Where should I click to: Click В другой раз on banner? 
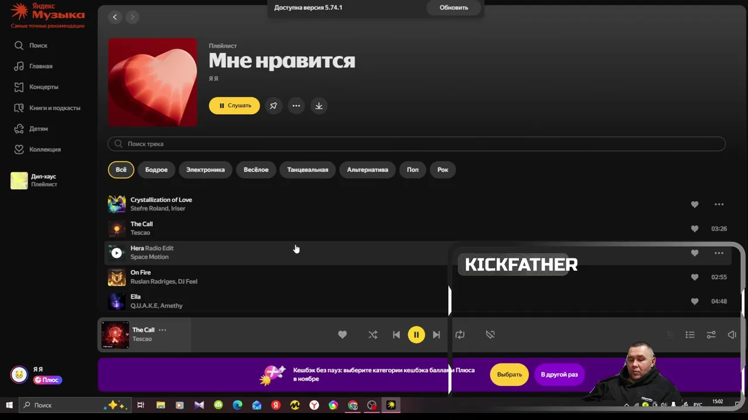pos(559,374)
